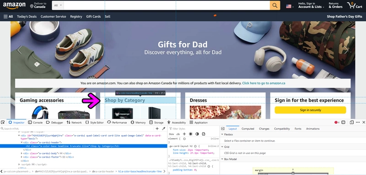The image size is (366, 175).
Task: Add a new CSS rule with plus icon
Action: pyautogui.click(x=184, y=134)
